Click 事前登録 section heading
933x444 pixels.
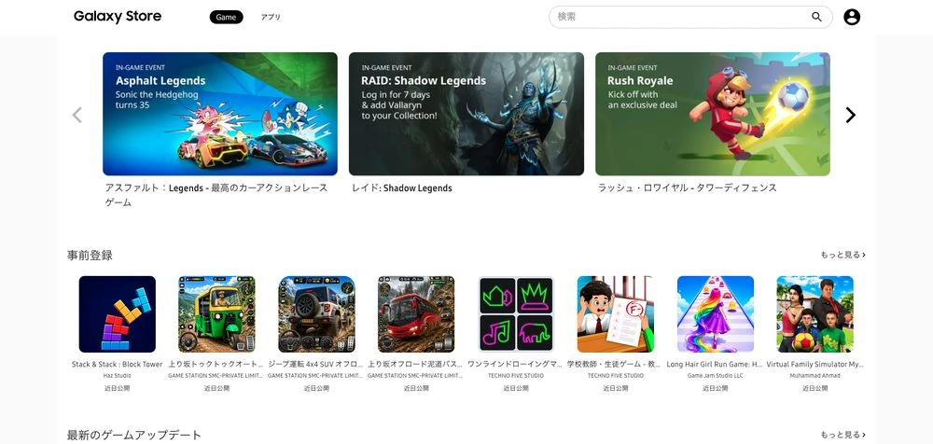click(x=90, y=256)
